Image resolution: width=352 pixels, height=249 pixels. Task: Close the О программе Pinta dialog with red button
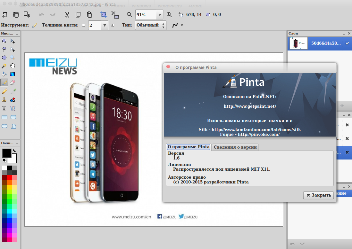coord(168,67)
